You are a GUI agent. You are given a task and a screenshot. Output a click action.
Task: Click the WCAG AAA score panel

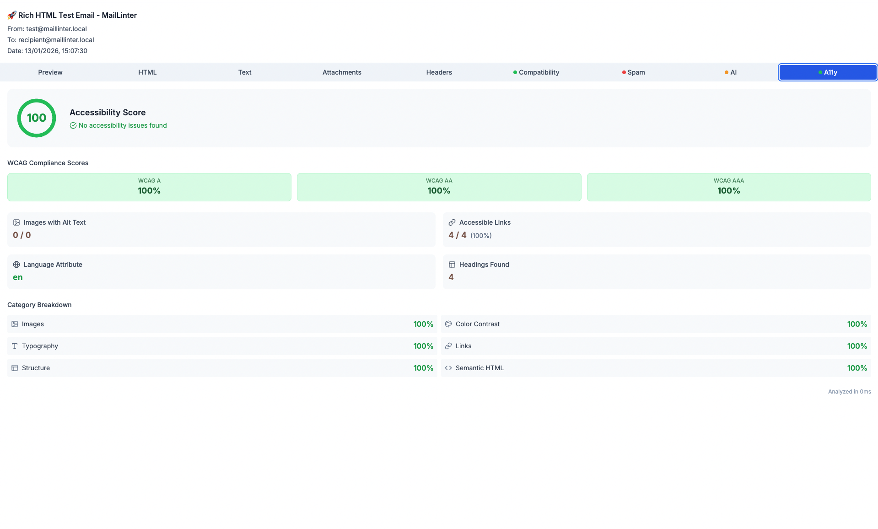coord(728,187)
